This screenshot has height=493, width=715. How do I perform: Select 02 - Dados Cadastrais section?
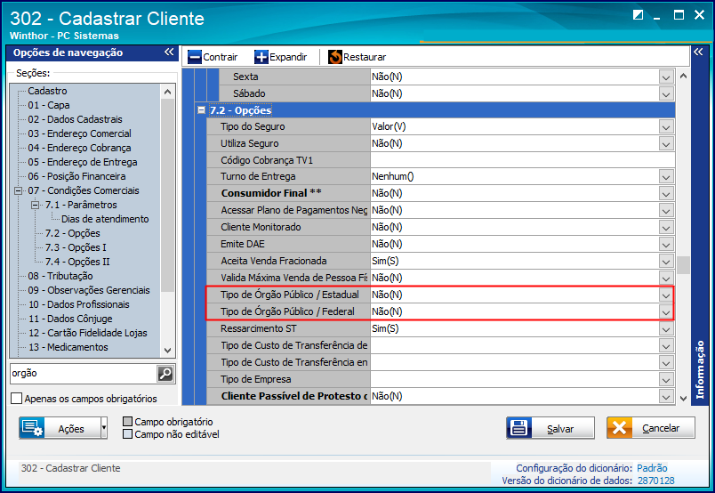click(x=76, y=119)
